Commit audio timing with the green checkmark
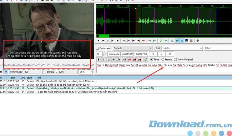Viewport: 232px width, 136px height. coord(161,41)
